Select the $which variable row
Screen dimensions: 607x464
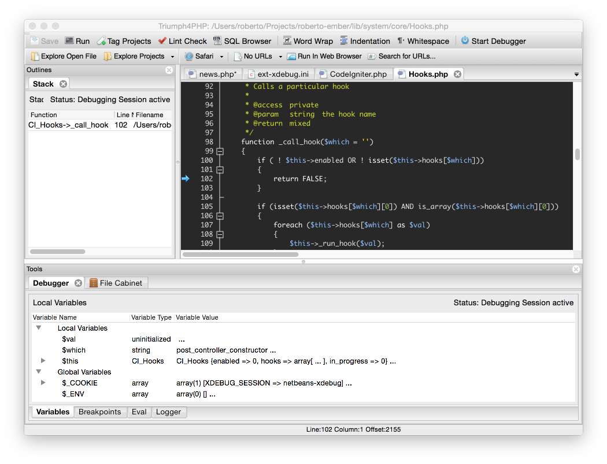click(303, 350)
